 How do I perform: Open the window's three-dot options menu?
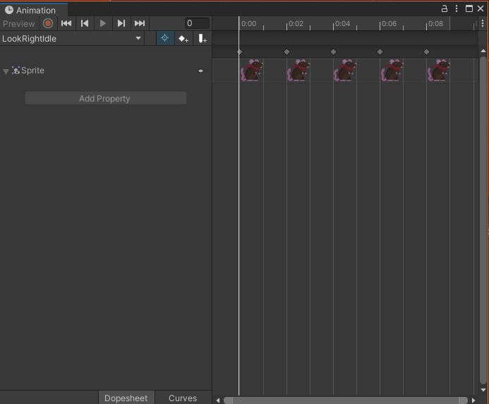pyautogui.click(x=457, y=9)
